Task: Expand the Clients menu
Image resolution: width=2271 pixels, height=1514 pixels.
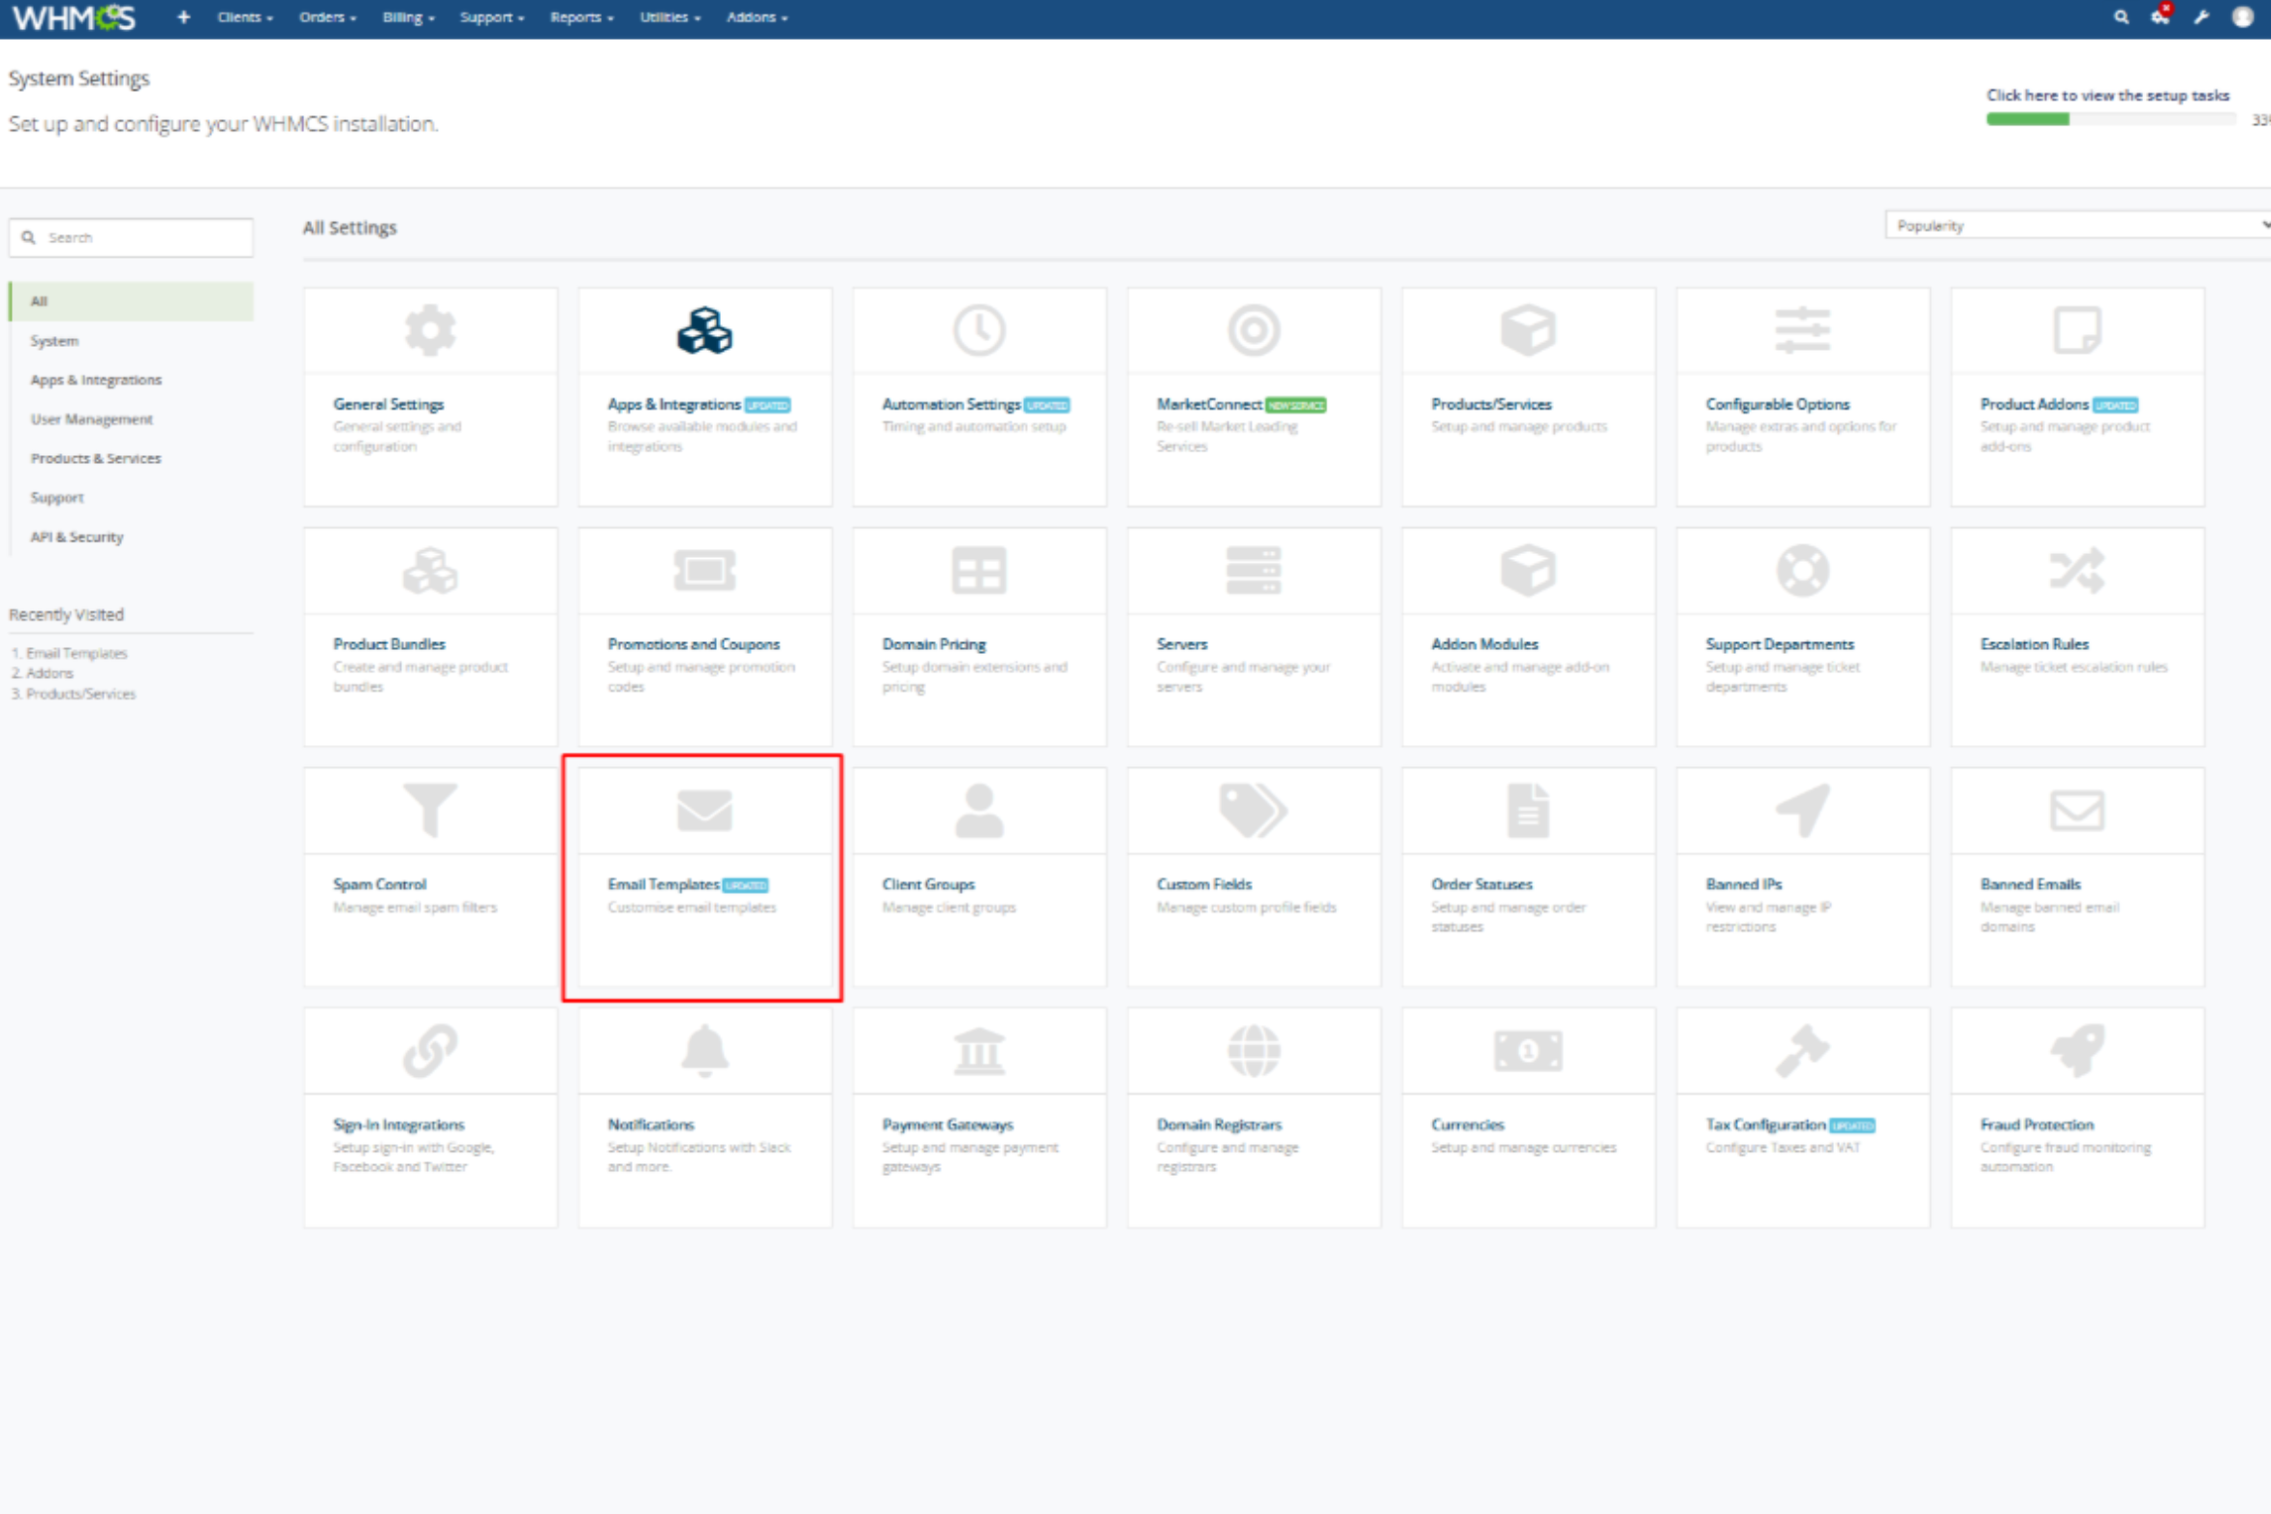Action: point(244,17)
